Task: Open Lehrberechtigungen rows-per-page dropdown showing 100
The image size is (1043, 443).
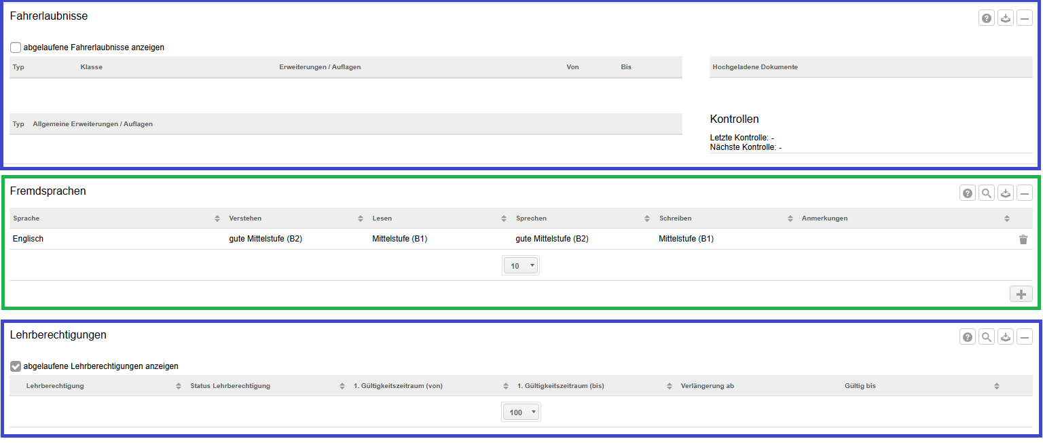Action: (x=521, y=412)
